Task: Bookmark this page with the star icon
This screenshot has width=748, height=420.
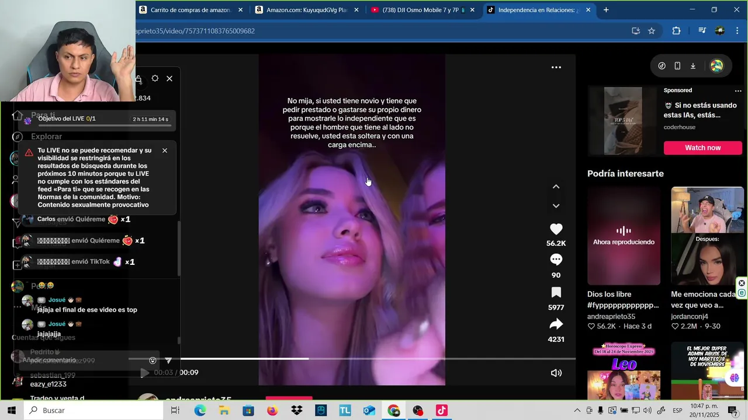Action: click(652, 31)
